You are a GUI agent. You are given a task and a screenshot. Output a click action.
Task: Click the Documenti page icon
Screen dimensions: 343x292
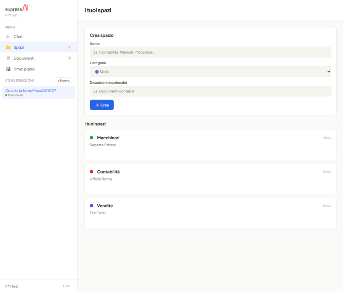click(x=8, y=58)
